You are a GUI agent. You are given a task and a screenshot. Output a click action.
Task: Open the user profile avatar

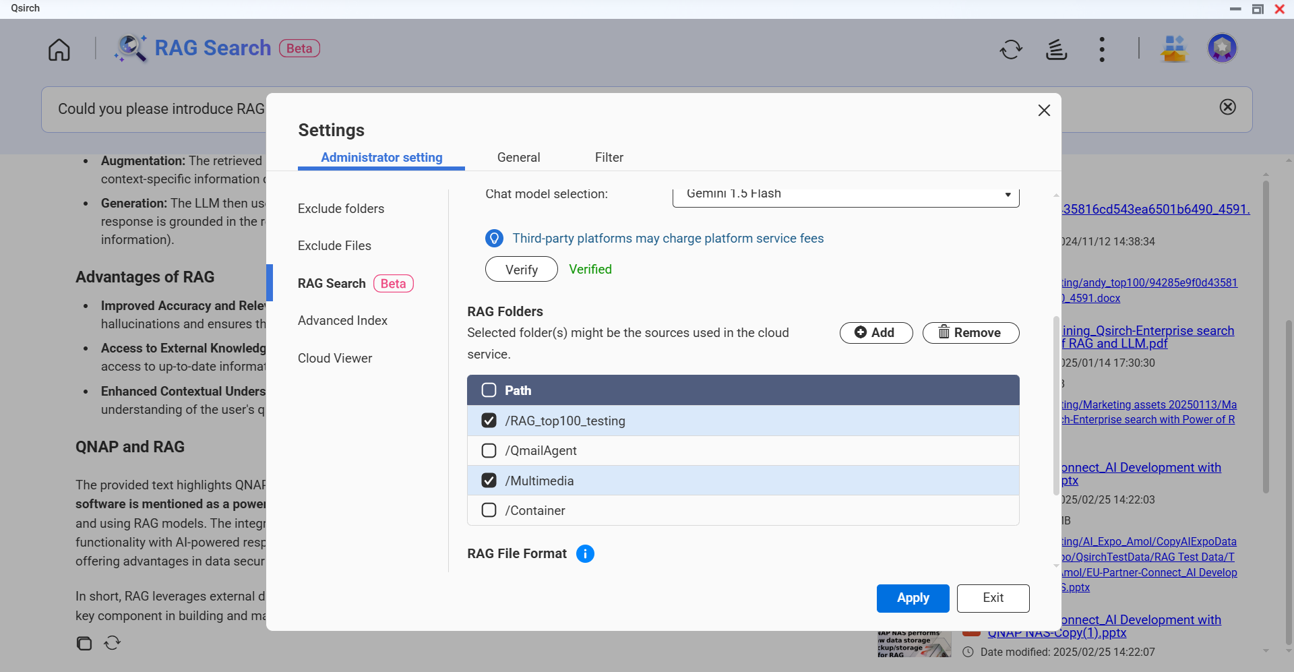[1222, 49]
